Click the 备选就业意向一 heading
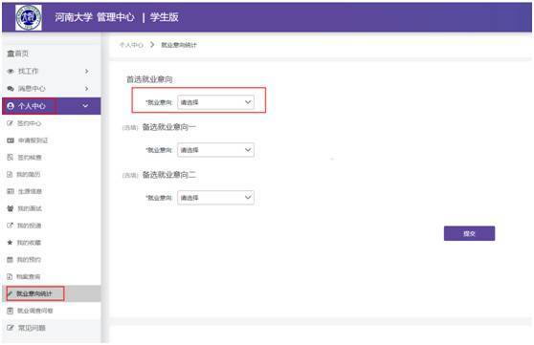The image size is (534, 345). pos(169,127)
